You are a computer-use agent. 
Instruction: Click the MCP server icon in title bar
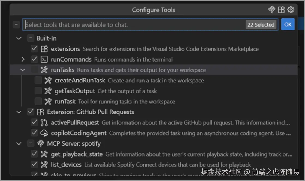pyautogui.click(x=271, y=10)
